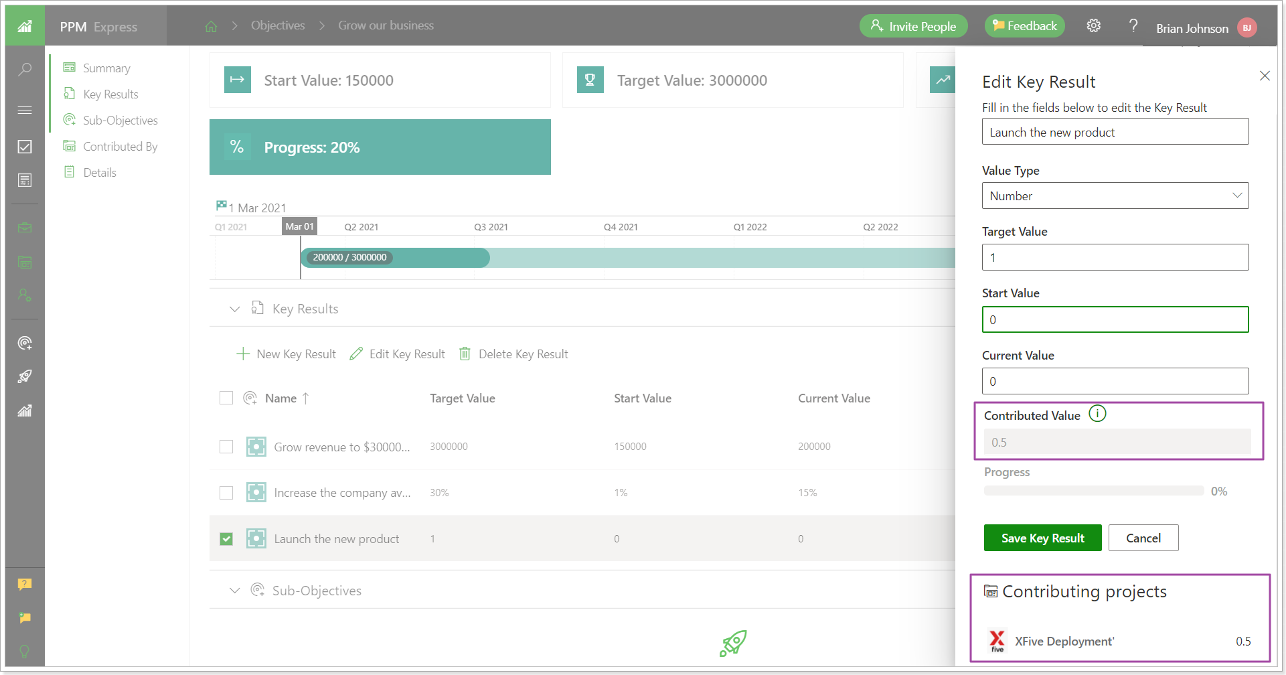Select the Tasks icon in the sidebar
1286x675 pixels.
(x=25, y=147)
